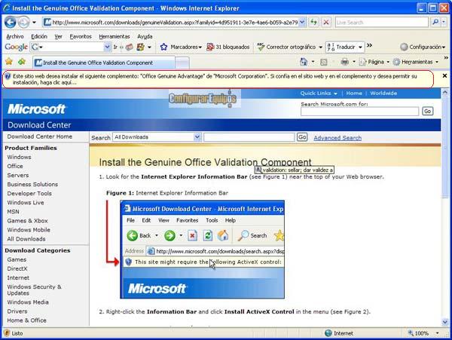The height and width of the screenshot is (340, 452).
Task: Open the Advanced Search link
Action: point(337,138)
